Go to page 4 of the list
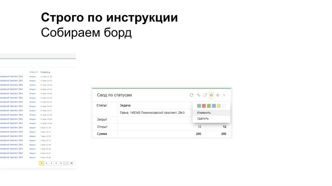Screen dimensions: 332x186 [x=56, y=163]
